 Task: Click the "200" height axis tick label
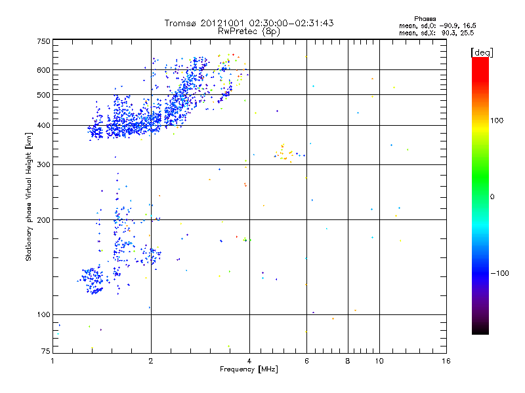point(43,220)
